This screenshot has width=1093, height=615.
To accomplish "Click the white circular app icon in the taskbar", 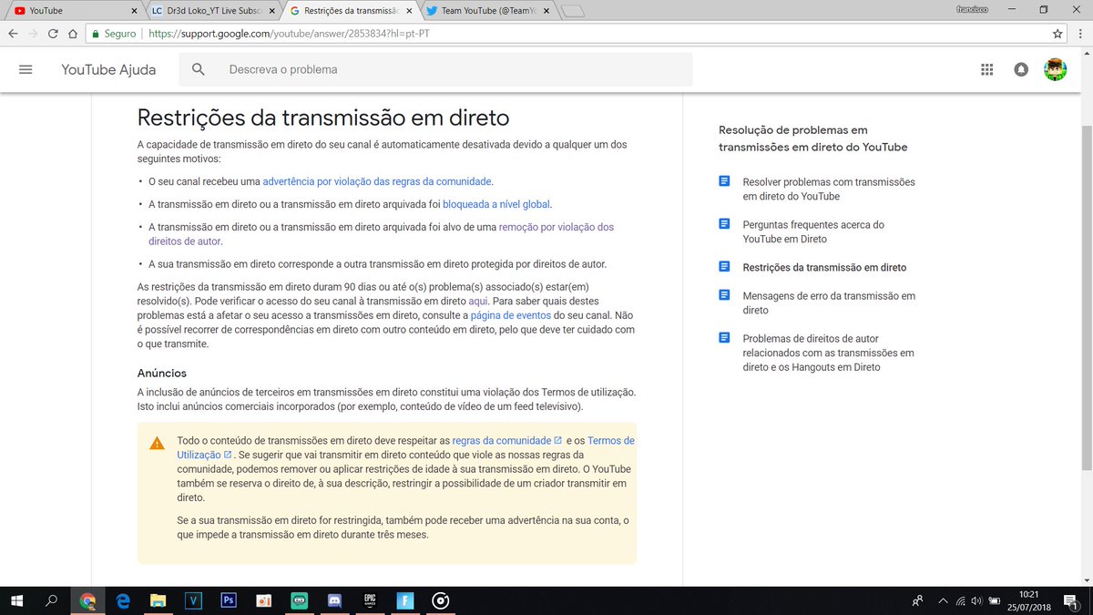I will [440, 600].
